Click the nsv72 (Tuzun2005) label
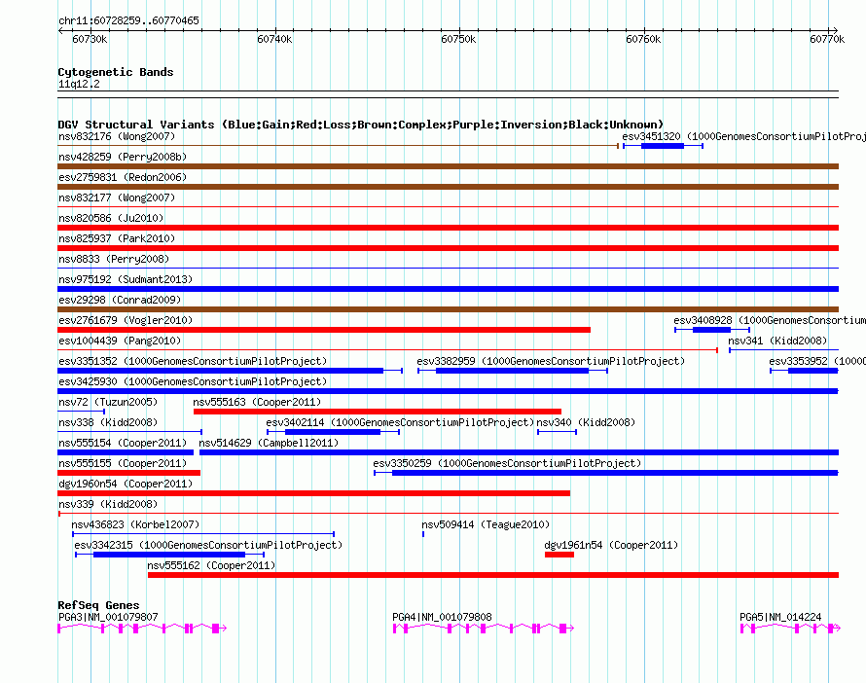This screenshot has width=866, height=683. 108,402
